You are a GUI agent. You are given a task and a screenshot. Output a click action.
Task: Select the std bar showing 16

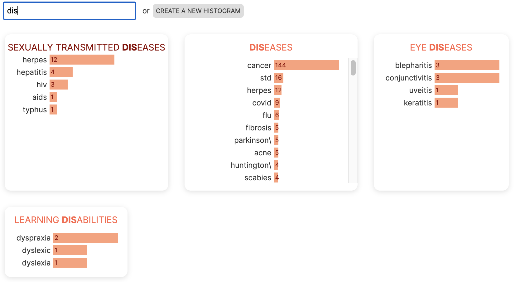pos(278,78)
